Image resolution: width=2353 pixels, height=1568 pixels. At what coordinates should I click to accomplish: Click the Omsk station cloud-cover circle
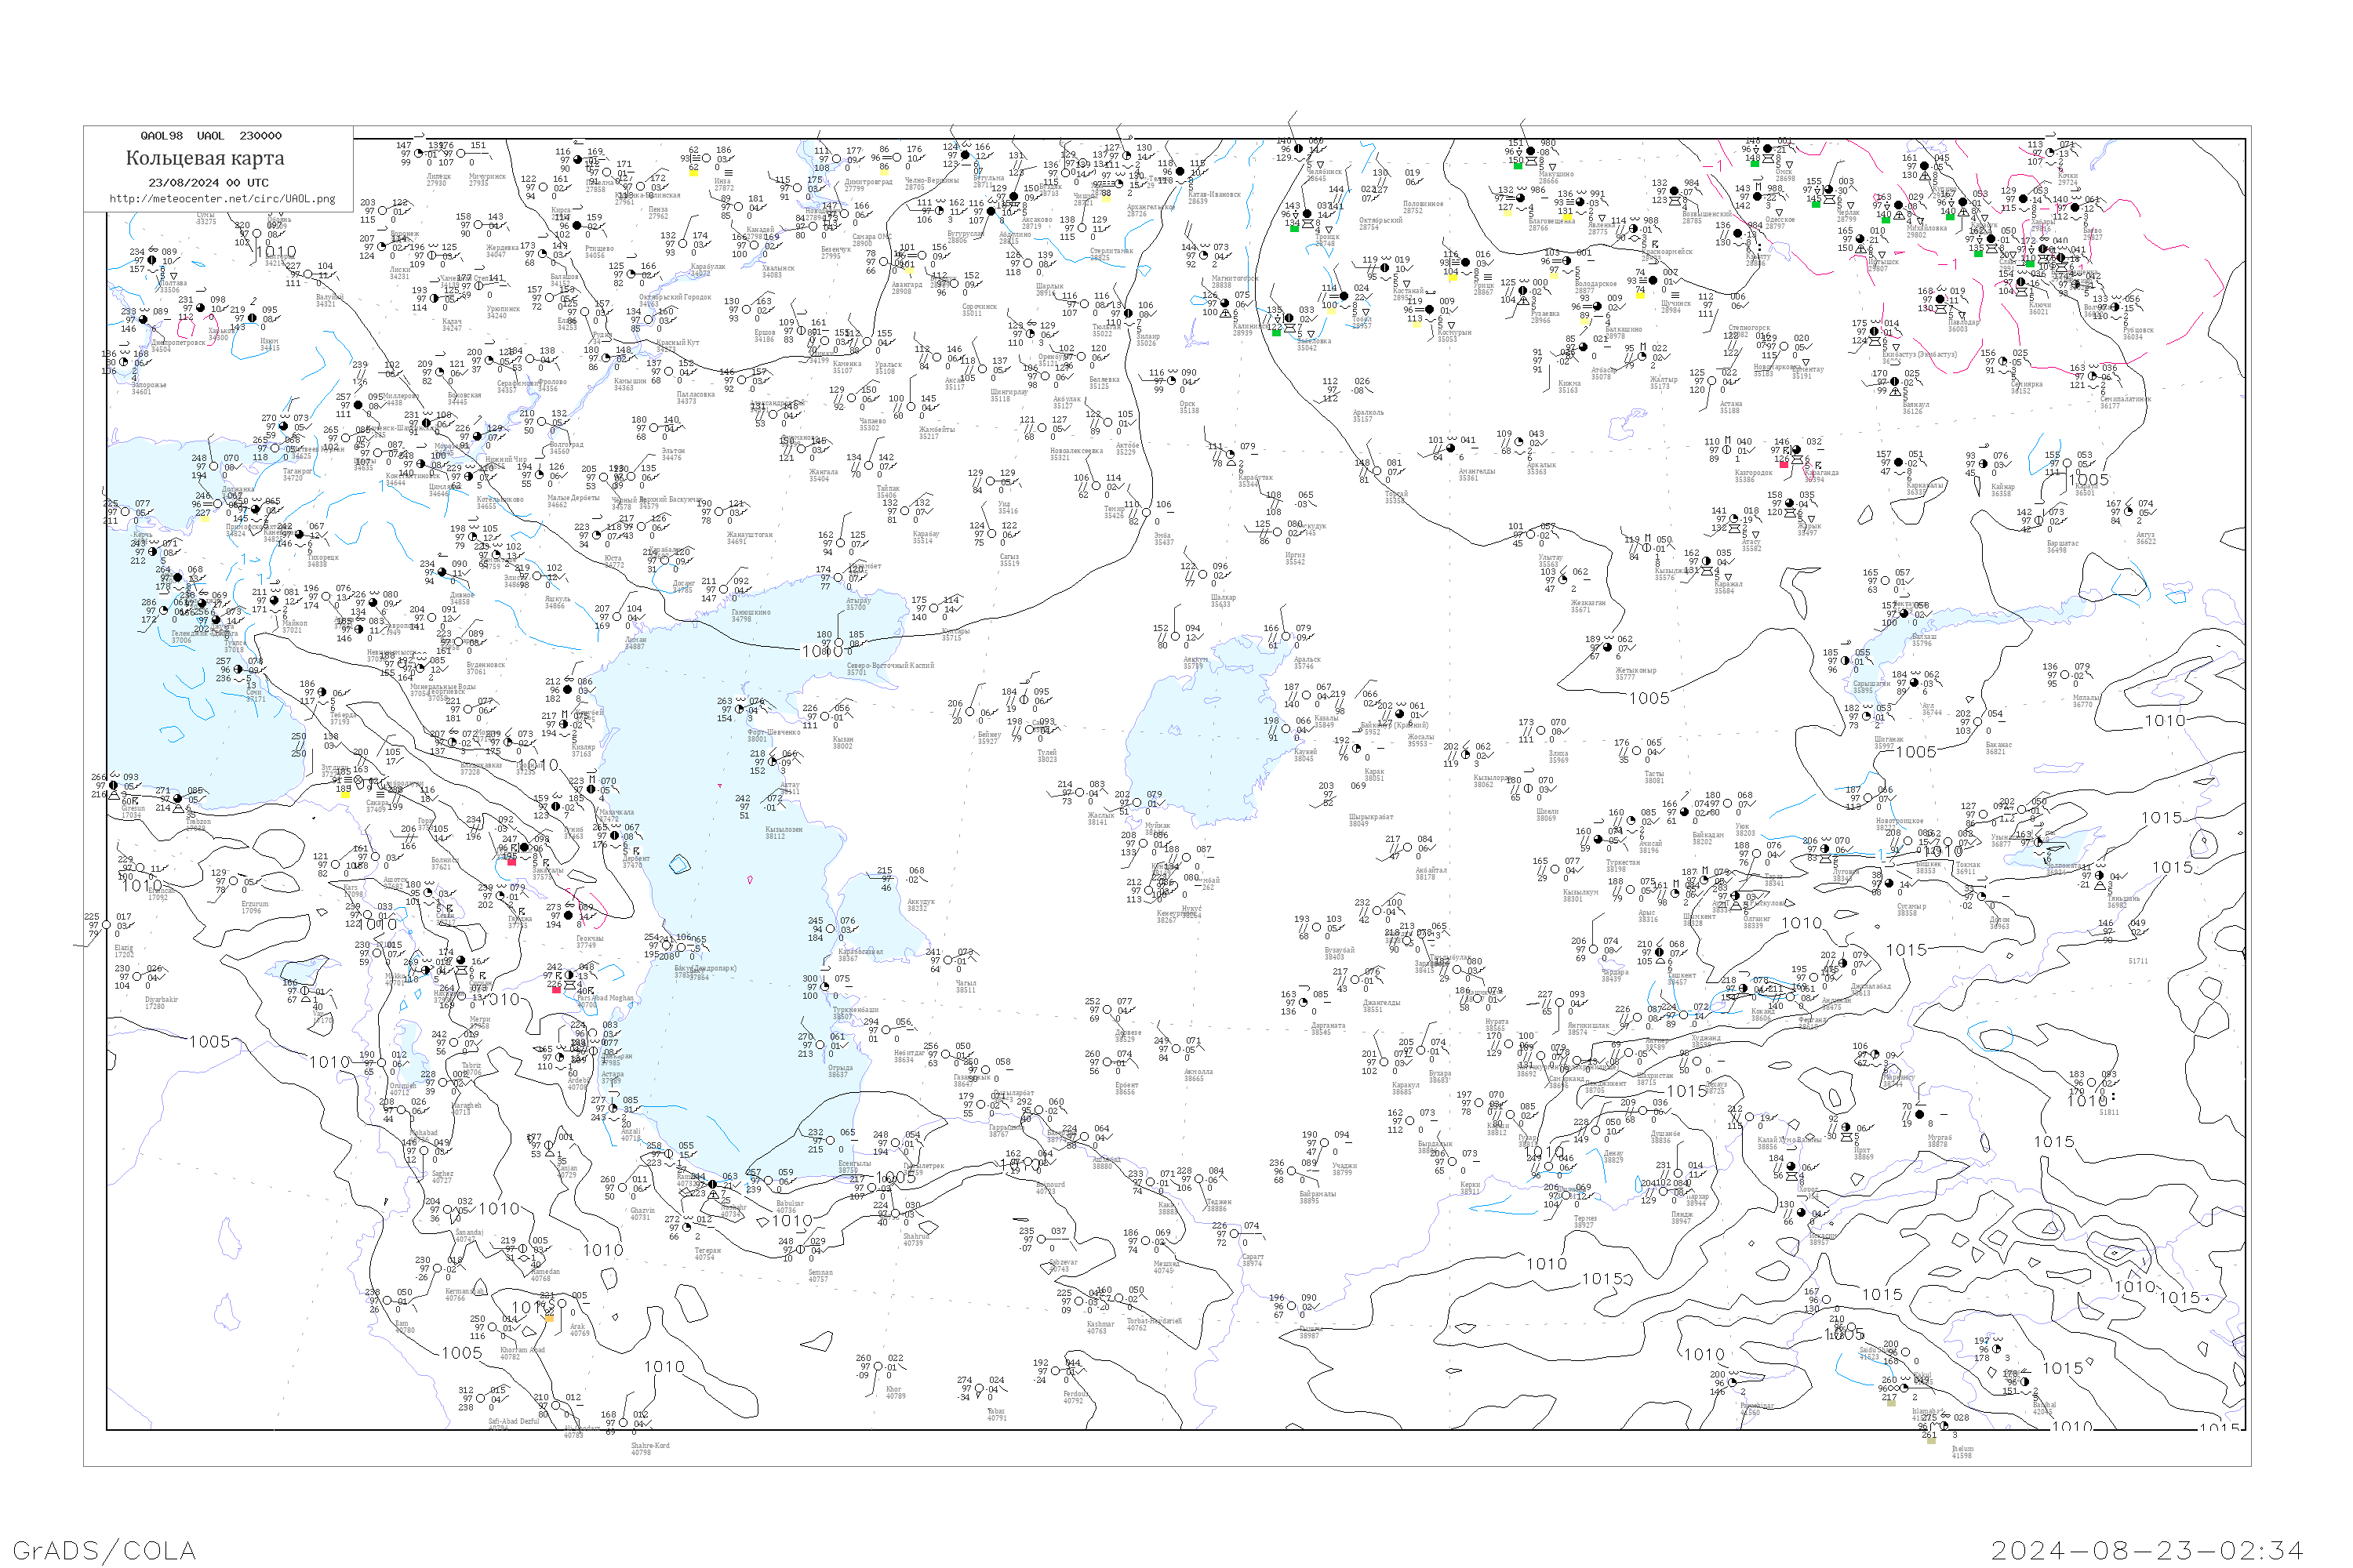[x=1768, y=149]
